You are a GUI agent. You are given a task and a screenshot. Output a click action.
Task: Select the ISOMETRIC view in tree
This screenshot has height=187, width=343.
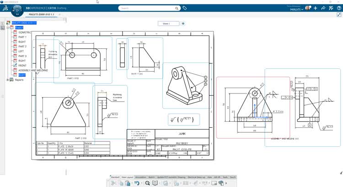click(x=25, y=32)
